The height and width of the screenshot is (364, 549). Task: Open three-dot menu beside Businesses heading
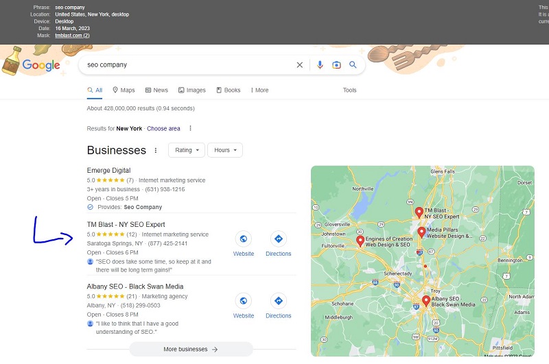pyautogui.click(x=156, y=150)
